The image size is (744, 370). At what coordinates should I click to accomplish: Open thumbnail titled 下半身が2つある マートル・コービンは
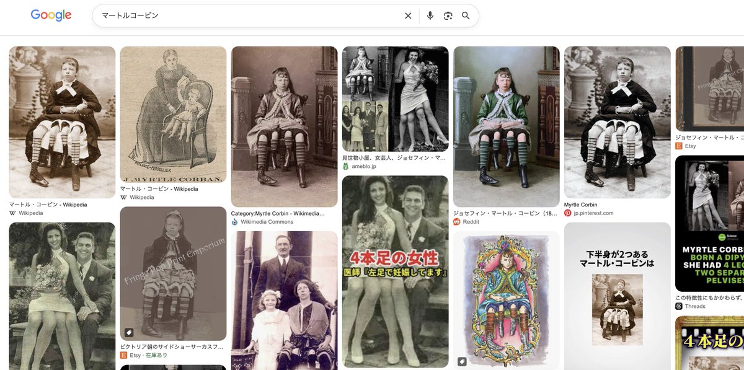tap(618, 296)
